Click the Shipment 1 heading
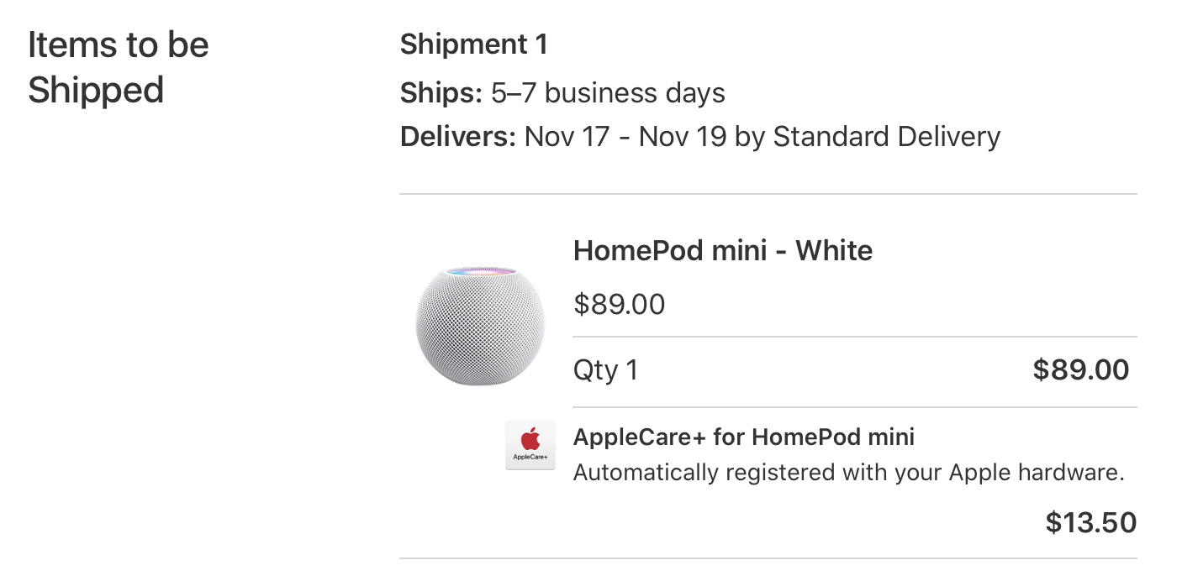Screen dimensions: 1182x581 473,44
